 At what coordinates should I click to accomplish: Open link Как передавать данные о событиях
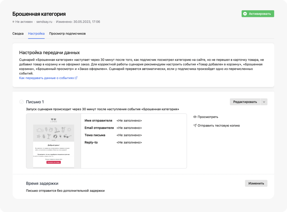coord(47,78)
